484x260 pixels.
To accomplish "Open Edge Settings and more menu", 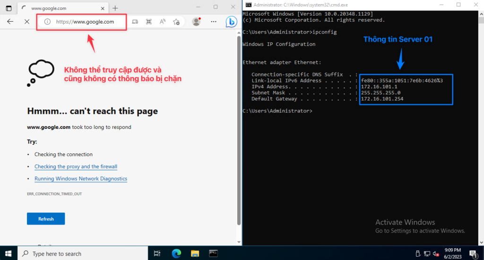I will point(214,22).
